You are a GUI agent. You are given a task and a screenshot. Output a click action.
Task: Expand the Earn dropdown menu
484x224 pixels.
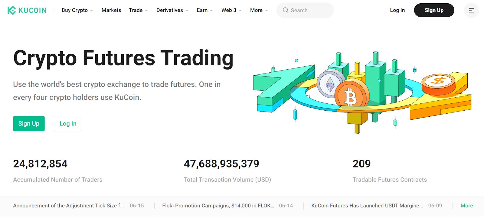pyautogui.click(x=205, y=10)
